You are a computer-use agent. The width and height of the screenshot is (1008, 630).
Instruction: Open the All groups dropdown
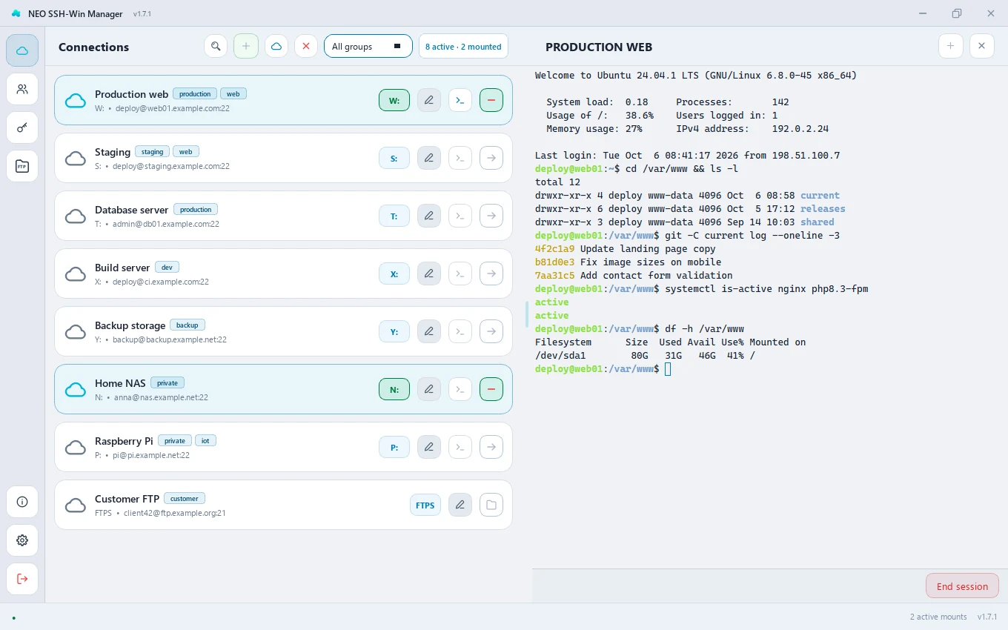coord(368,46)
